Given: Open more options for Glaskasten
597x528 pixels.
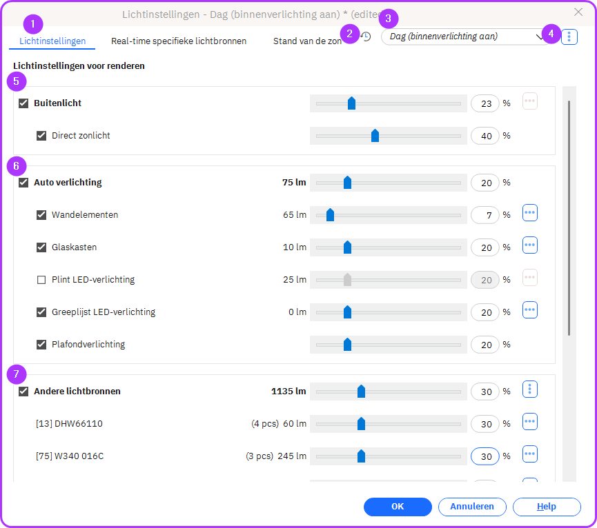Looking at the screenshot, I should pos(529,245).
